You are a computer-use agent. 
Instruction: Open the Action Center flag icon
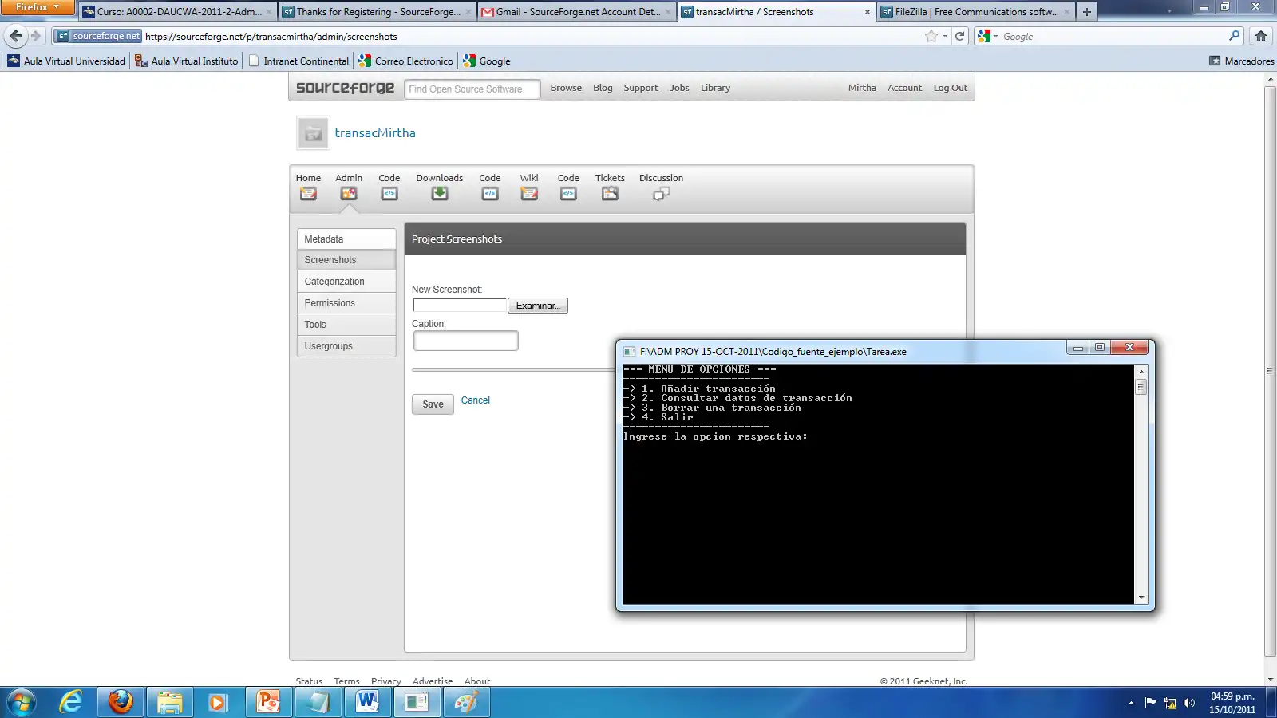tap(1150, 703)
